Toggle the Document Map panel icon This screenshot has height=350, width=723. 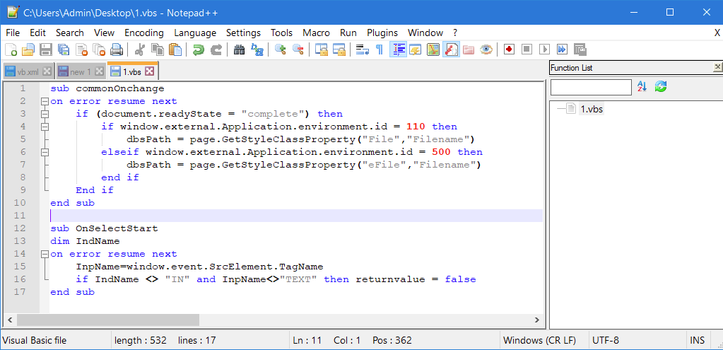pos(433,49)
